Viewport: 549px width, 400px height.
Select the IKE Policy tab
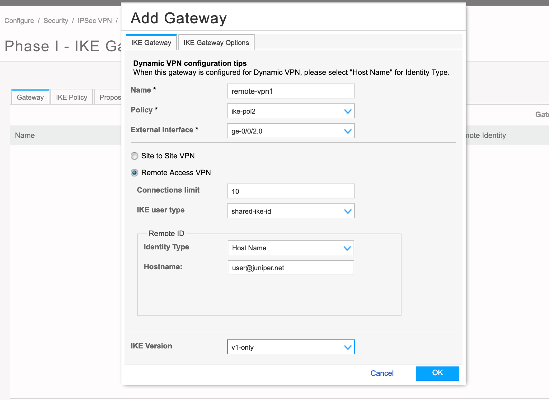click(x=71, y=97)
